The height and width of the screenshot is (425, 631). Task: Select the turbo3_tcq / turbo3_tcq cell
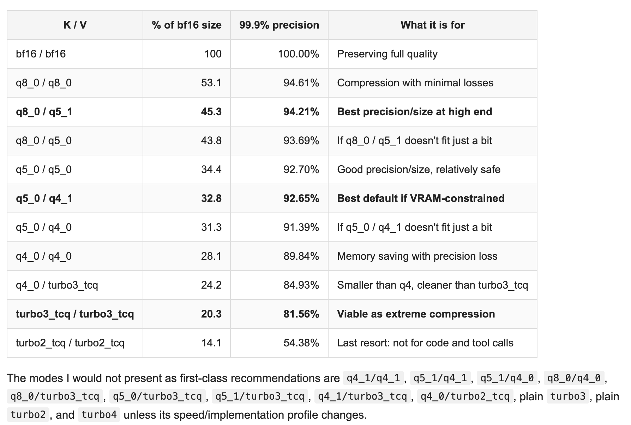coord(75,314)
